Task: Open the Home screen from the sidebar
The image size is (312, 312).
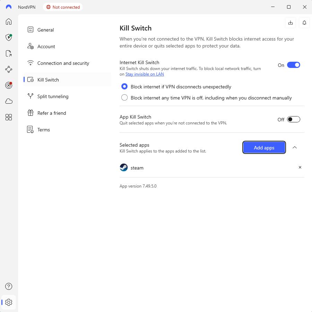Action: click(9, 21)
